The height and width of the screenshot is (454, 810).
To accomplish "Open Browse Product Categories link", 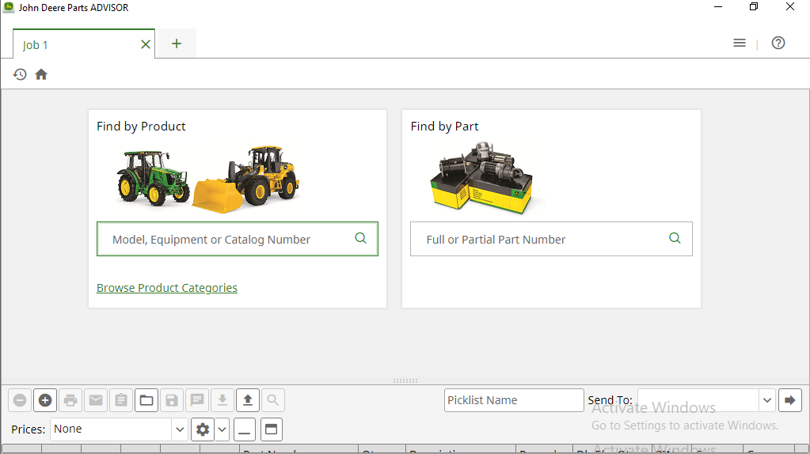I will point(167,288).
